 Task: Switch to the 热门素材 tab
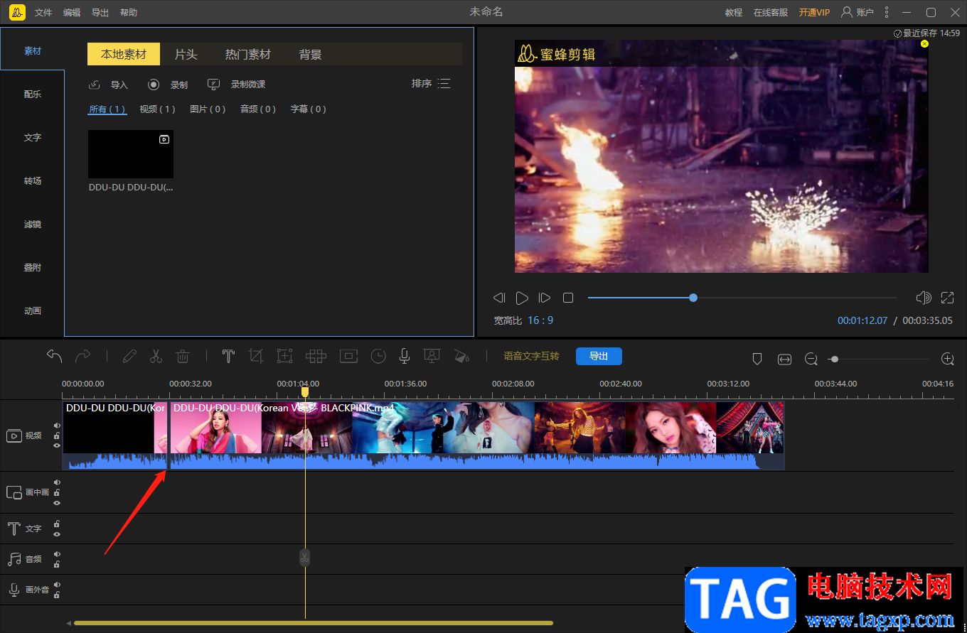click(247, 55)
